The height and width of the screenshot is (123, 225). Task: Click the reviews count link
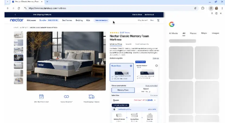coord(125,33)
